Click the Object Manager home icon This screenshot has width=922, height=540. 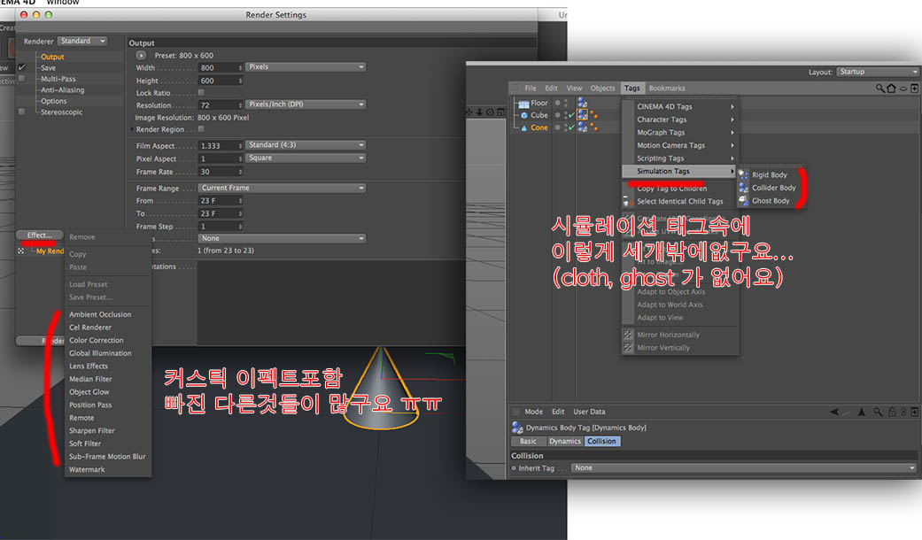pos(891,89)
